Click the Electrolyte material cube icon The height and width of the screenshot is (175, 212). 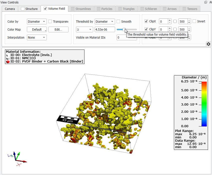pyautogui.click(x=8, y=55)
